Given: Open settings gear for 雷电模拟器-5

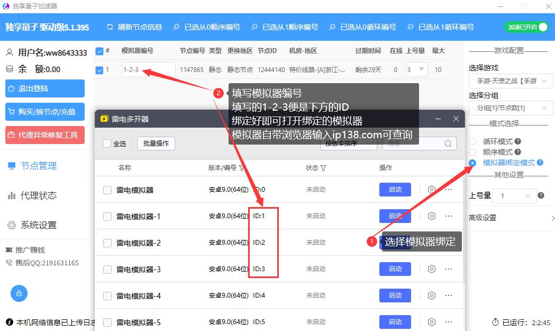Looking at the screenshot, I should coord(432,322).
